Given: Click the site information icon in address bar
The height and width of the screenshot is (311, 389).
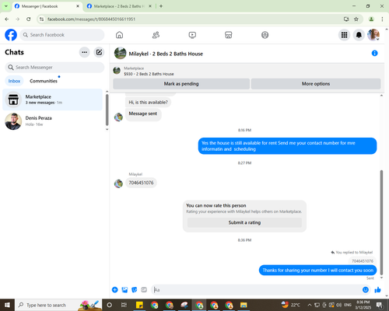Looking at the screenshot, I should click(42, 19).
